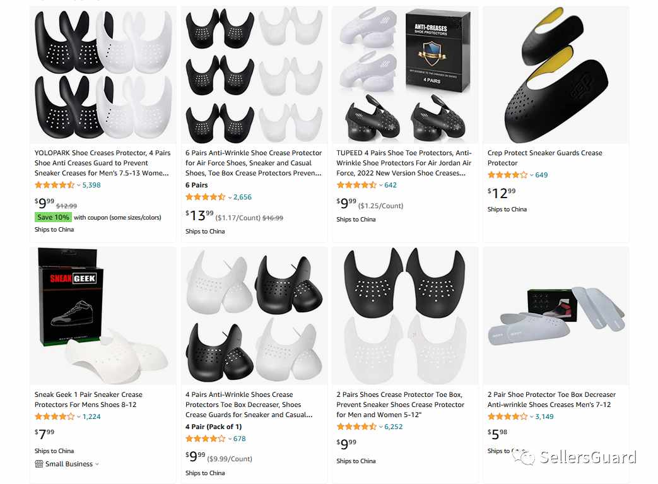Select YOLOPARK black and white protectors image
The image size is (658, 484).
[x=103, y=75]
